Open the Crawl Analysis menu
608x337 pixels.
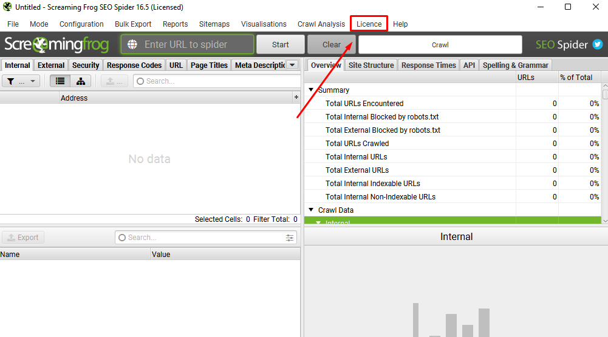coord(321,24)
